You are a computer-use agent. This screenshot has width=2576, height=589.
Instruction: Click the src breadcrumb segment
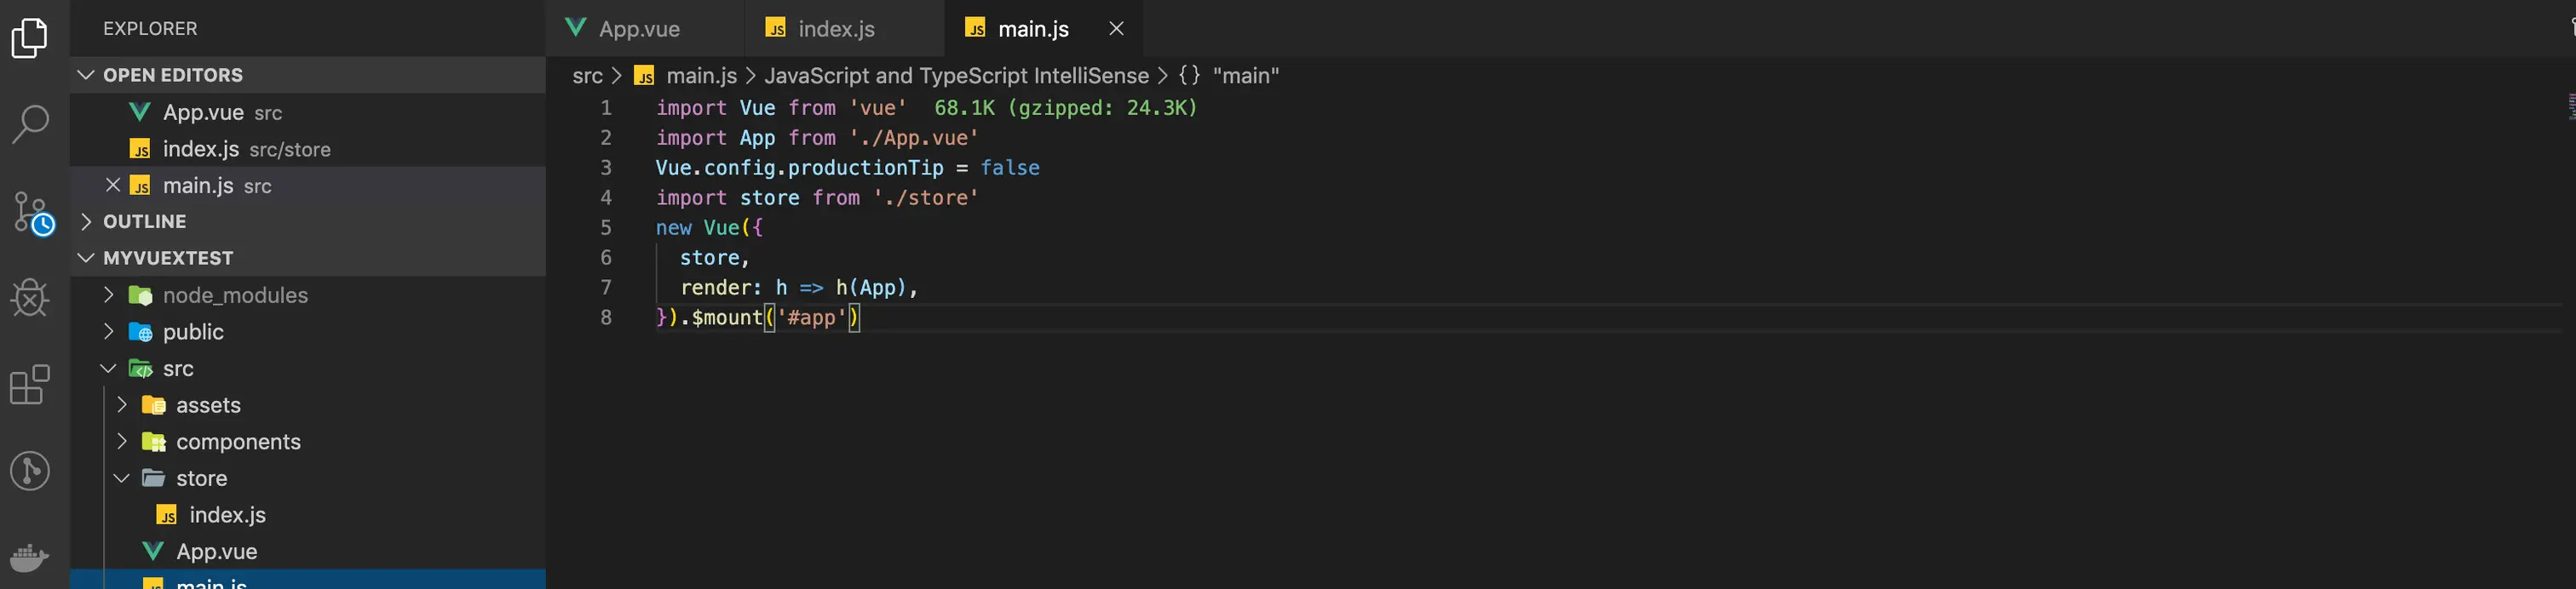(x=587, y=76)
